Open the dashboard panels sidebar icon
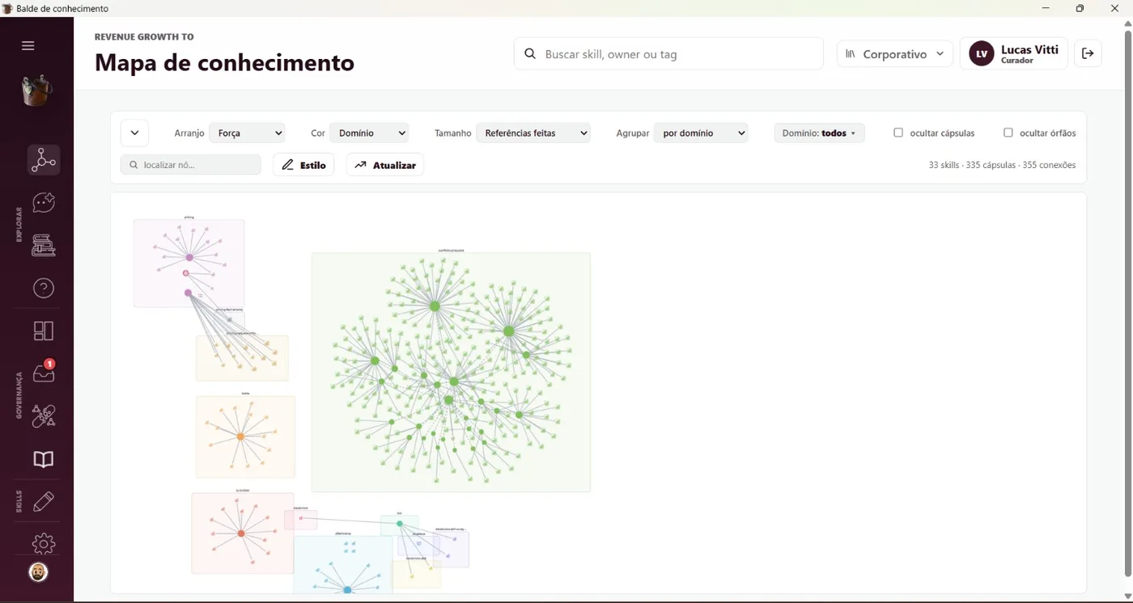Viewport: 1133px width, 603px height. pos(44,331)
